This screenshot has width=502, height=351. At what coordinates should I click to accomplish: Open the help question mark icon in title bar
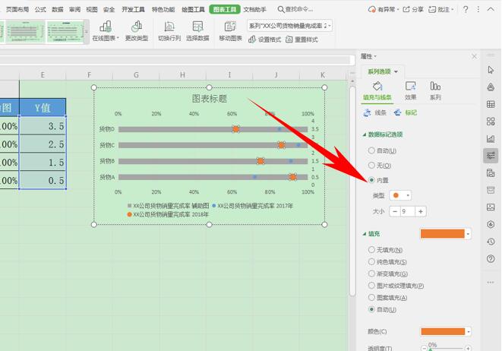tap(466, 9)
